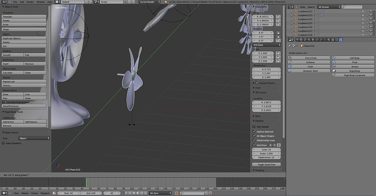This screenshot has width=376, height=196.
Task: Click the Blender logo in the info header
Action: pyautogui.click(x=166, y=2)
